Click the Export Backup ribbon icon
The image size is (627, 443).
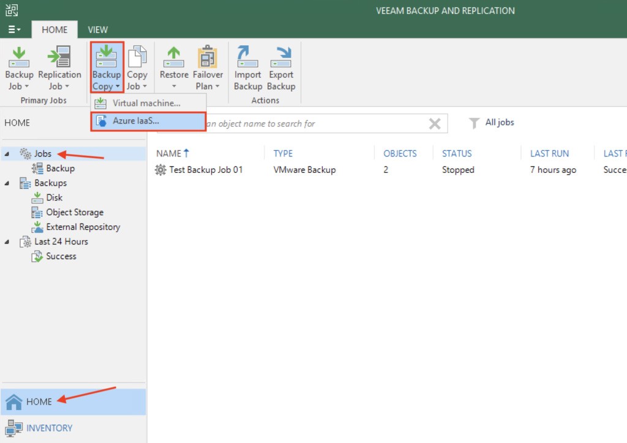point(281,57)
